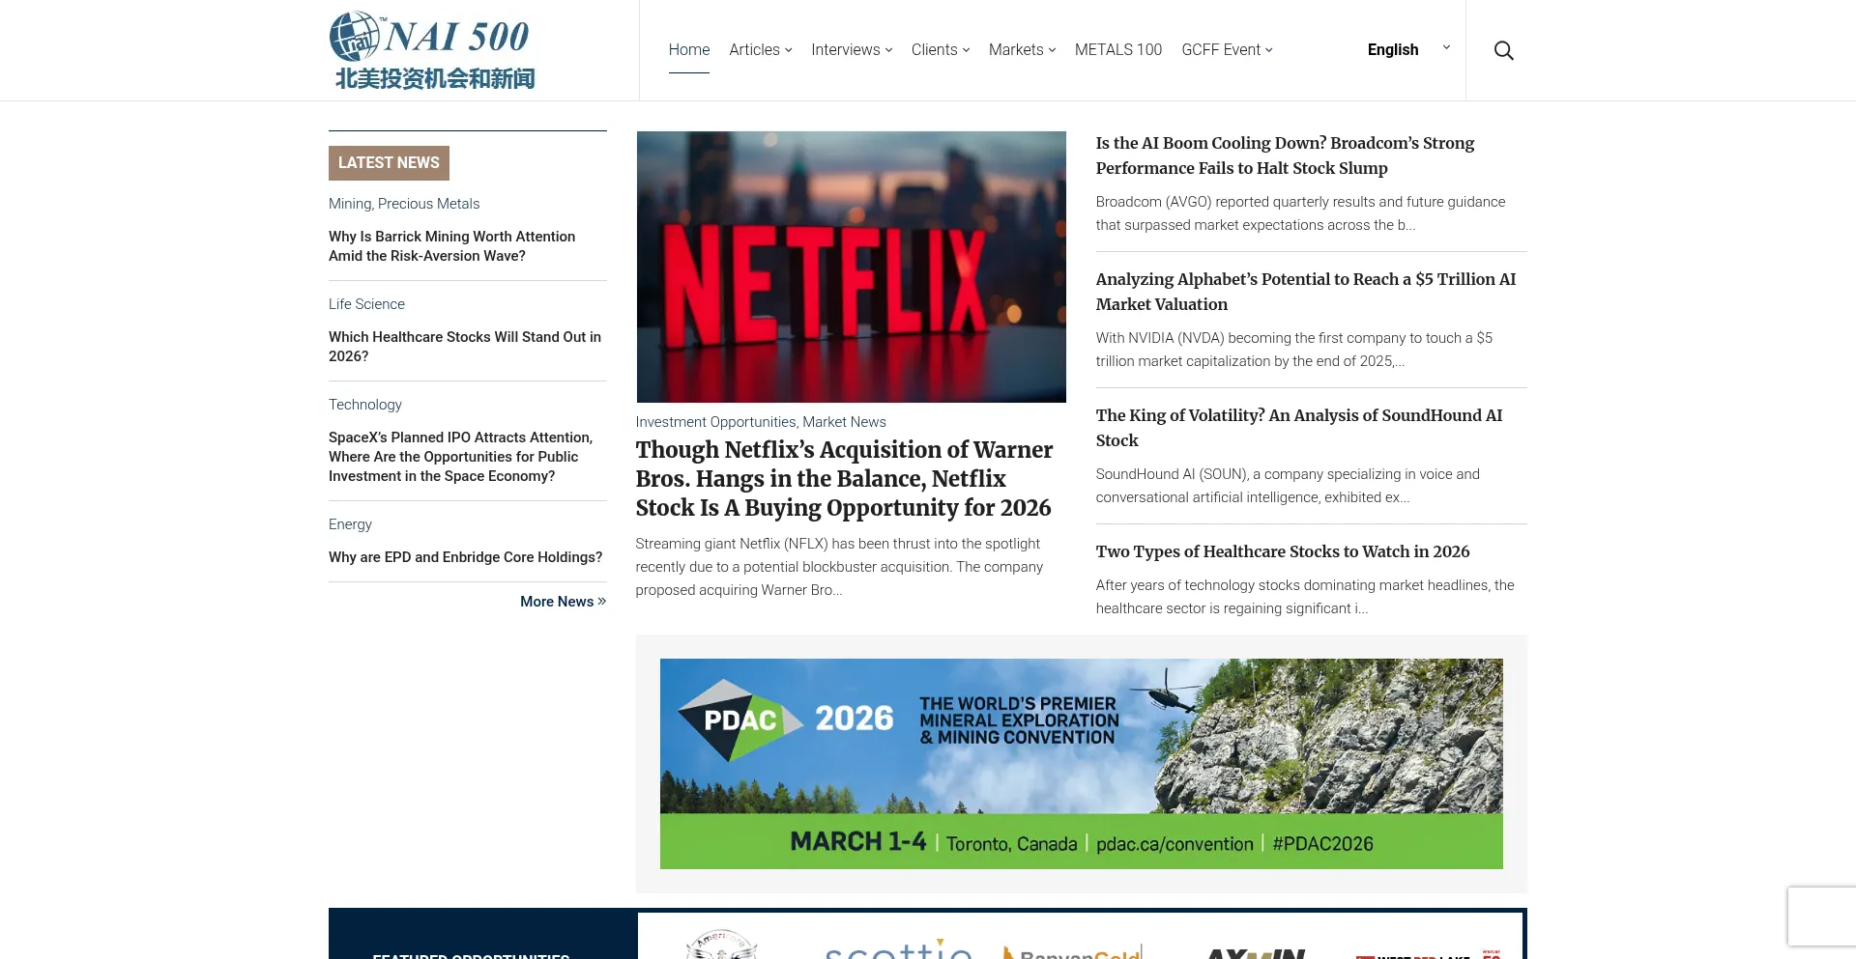The width and height of the screenshot is (1856, 959).
Task: Read the Broadcom AI Boom article
Action: 1284,155
